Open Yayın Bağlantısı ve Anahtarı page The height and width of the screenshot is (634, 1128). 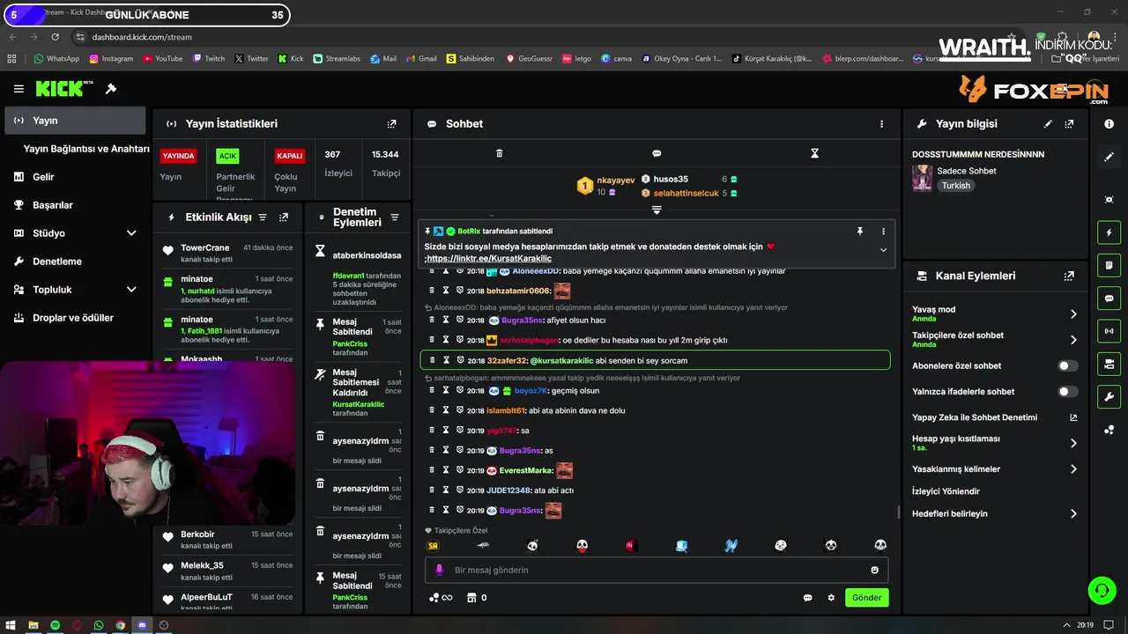point(86,149)
